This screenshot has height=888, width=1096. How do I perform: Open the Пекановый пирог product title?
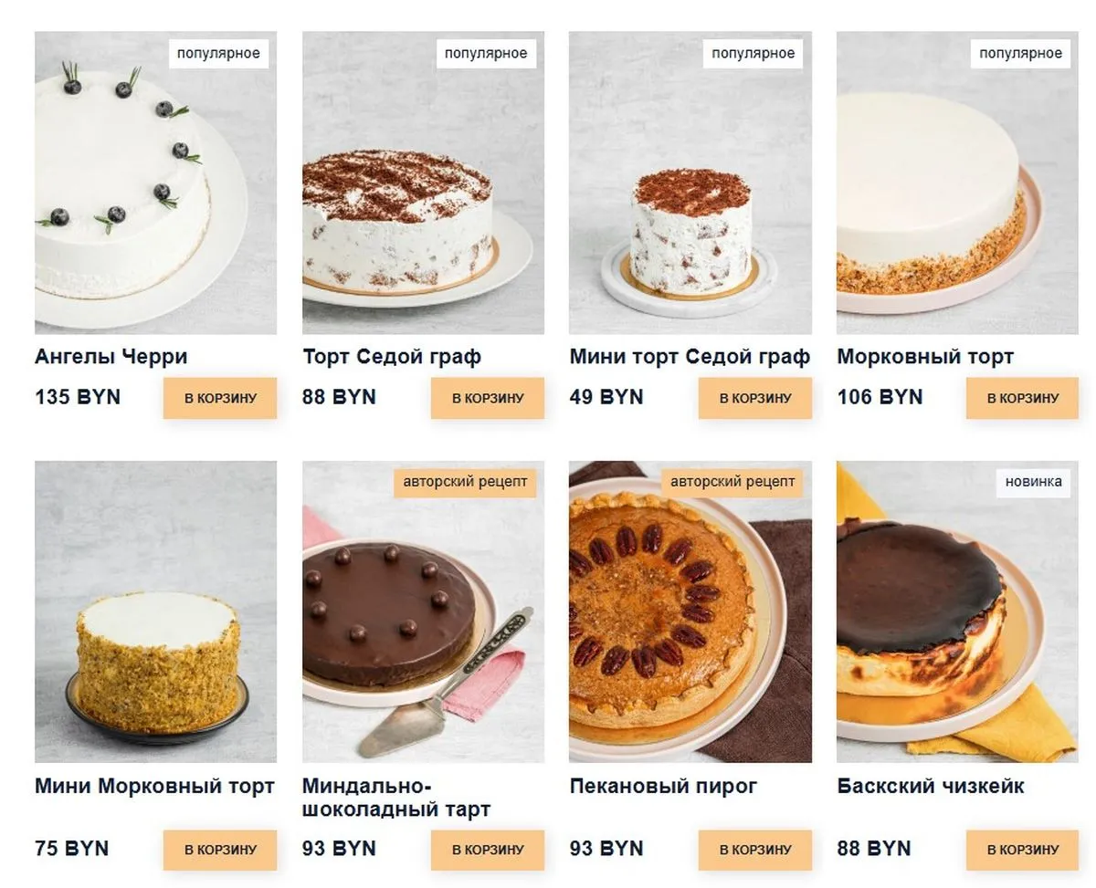pyautogui.click(x=663, y=787)
